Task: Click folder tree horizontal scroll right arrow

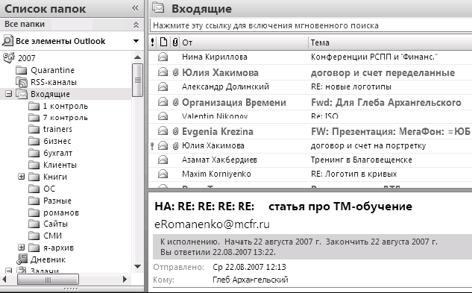Action: [x=125, y=279]
